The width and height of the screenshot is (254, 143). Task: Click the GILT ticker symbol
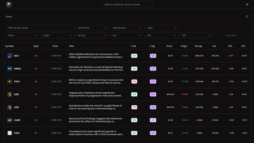click(16, 56)
